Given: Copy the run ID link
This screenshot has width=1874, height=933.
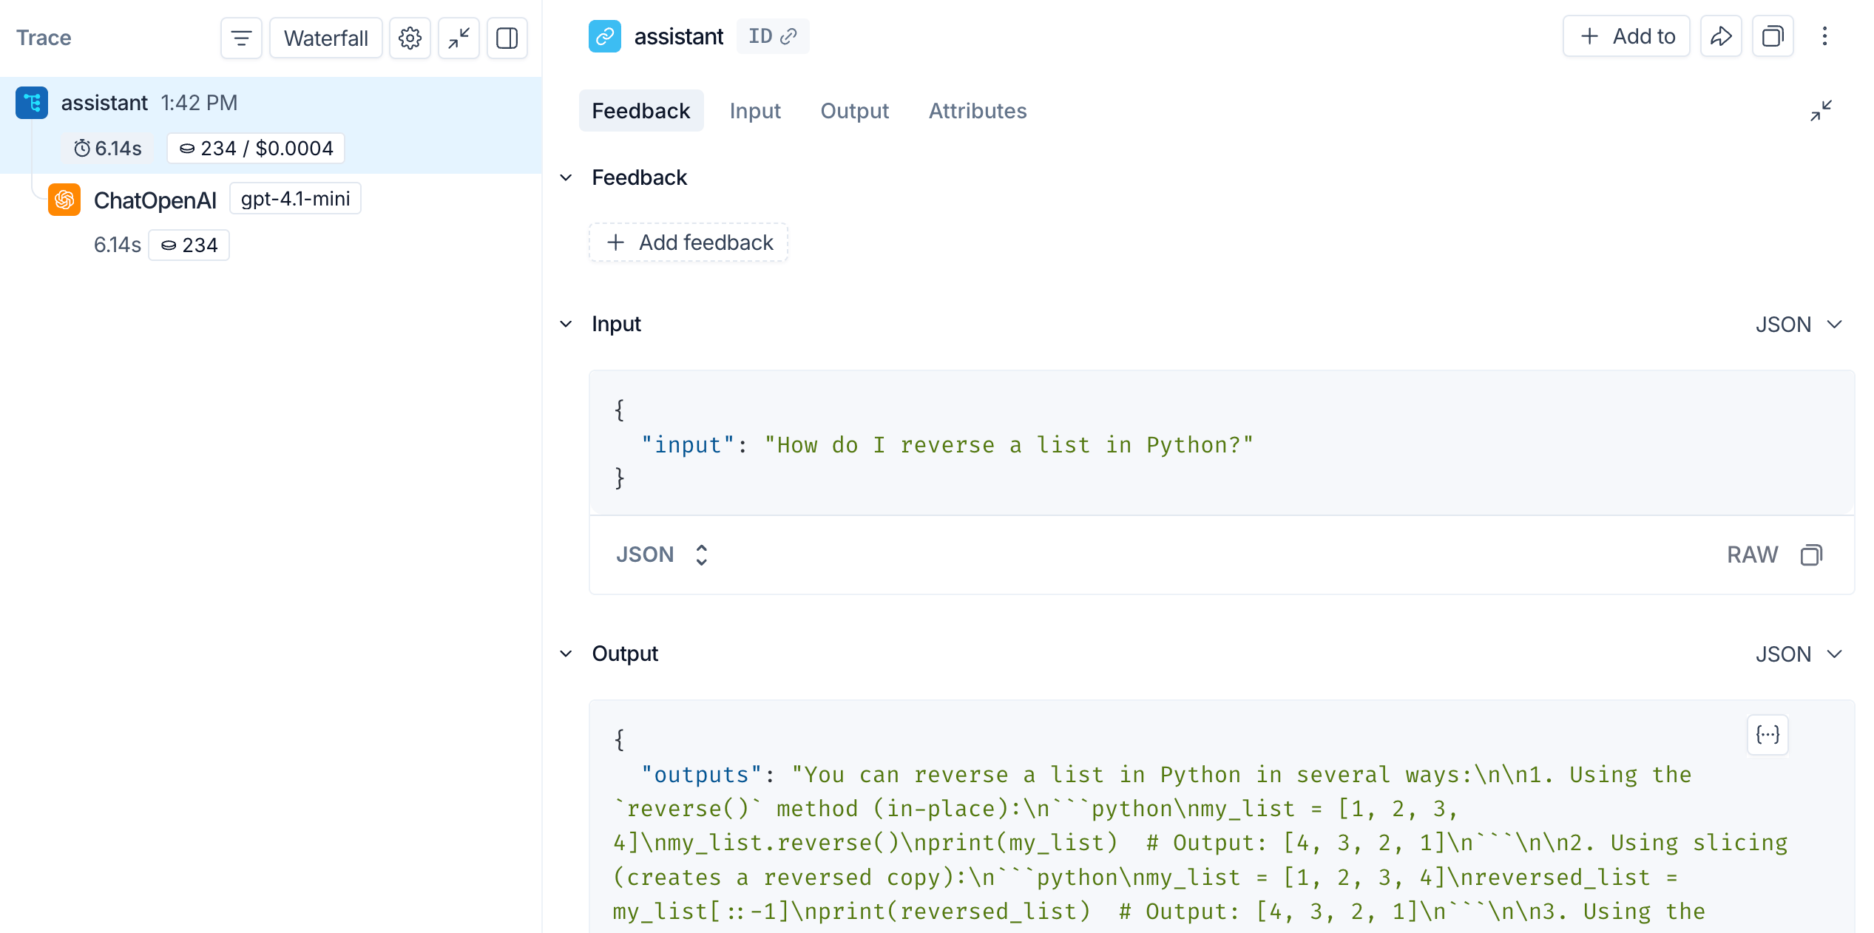Looking at the screenshot, I should click(x=773, y=36).
